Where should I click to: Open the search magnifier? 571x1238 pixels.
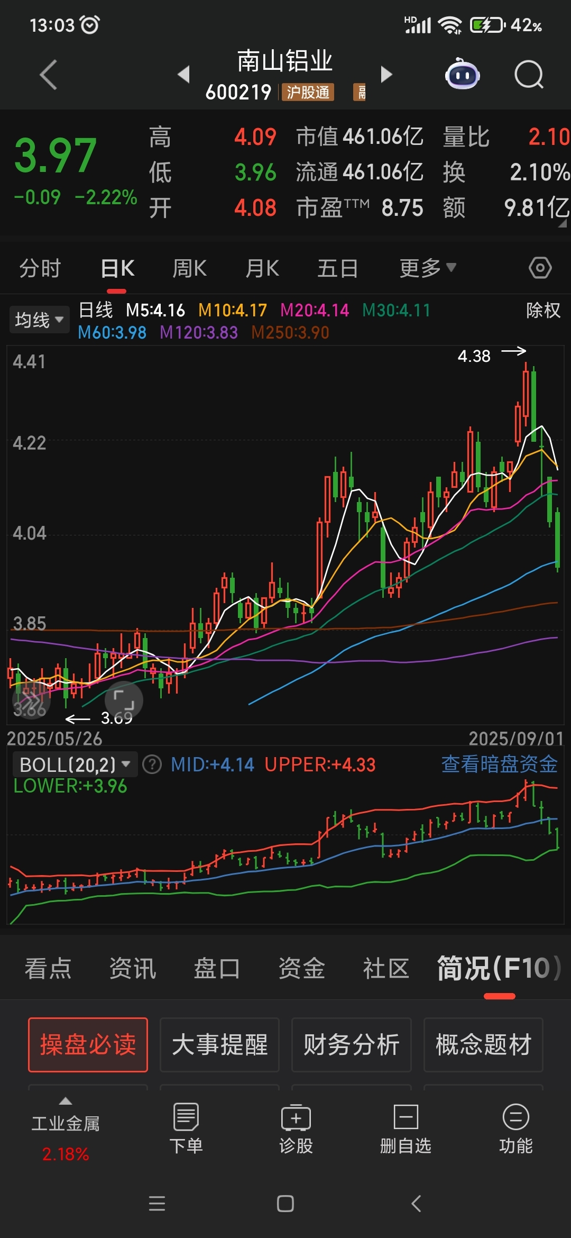click(x=529, y=75)
